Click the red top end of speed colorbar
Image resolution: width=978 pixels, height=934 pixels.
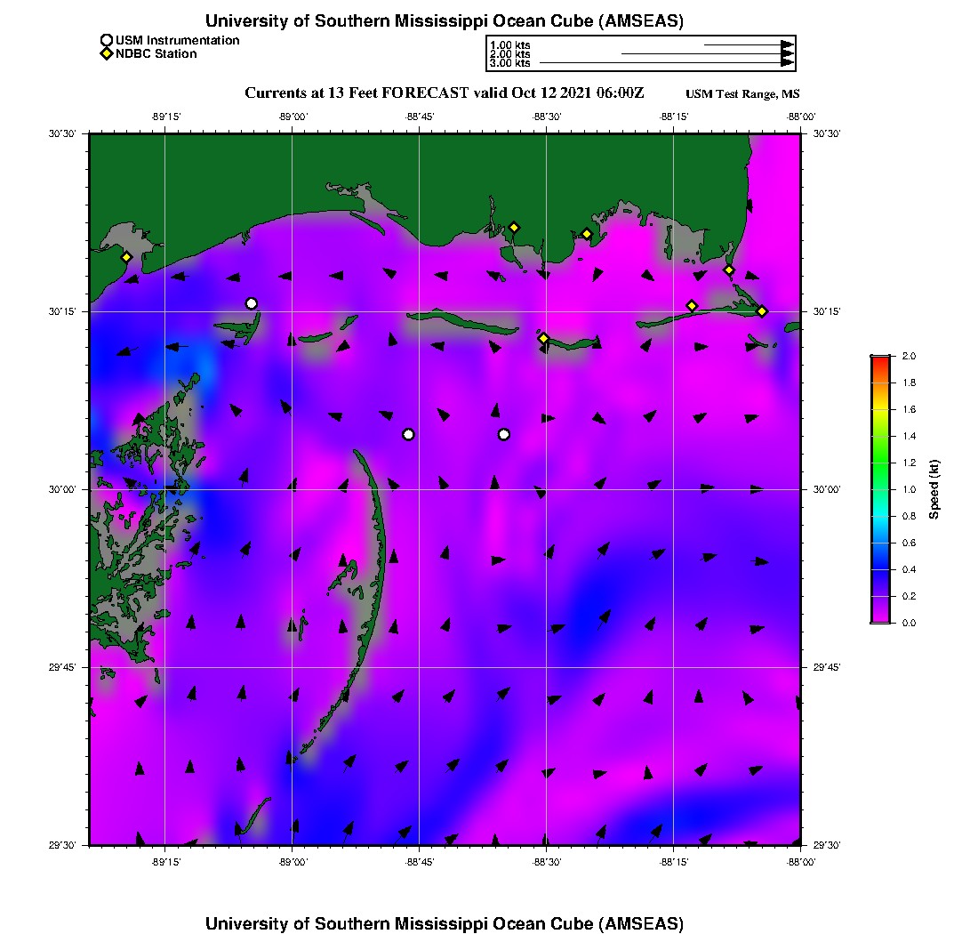[x=880, y=358]
